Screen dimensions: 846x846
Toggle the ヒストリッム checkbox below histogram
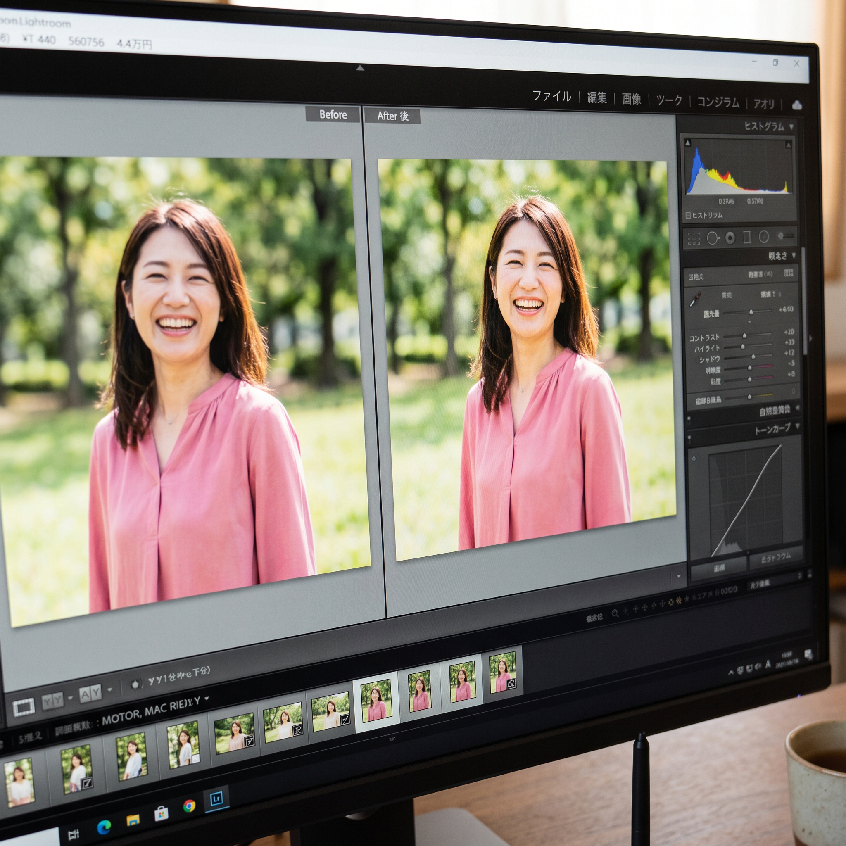(x=688, y=216)
